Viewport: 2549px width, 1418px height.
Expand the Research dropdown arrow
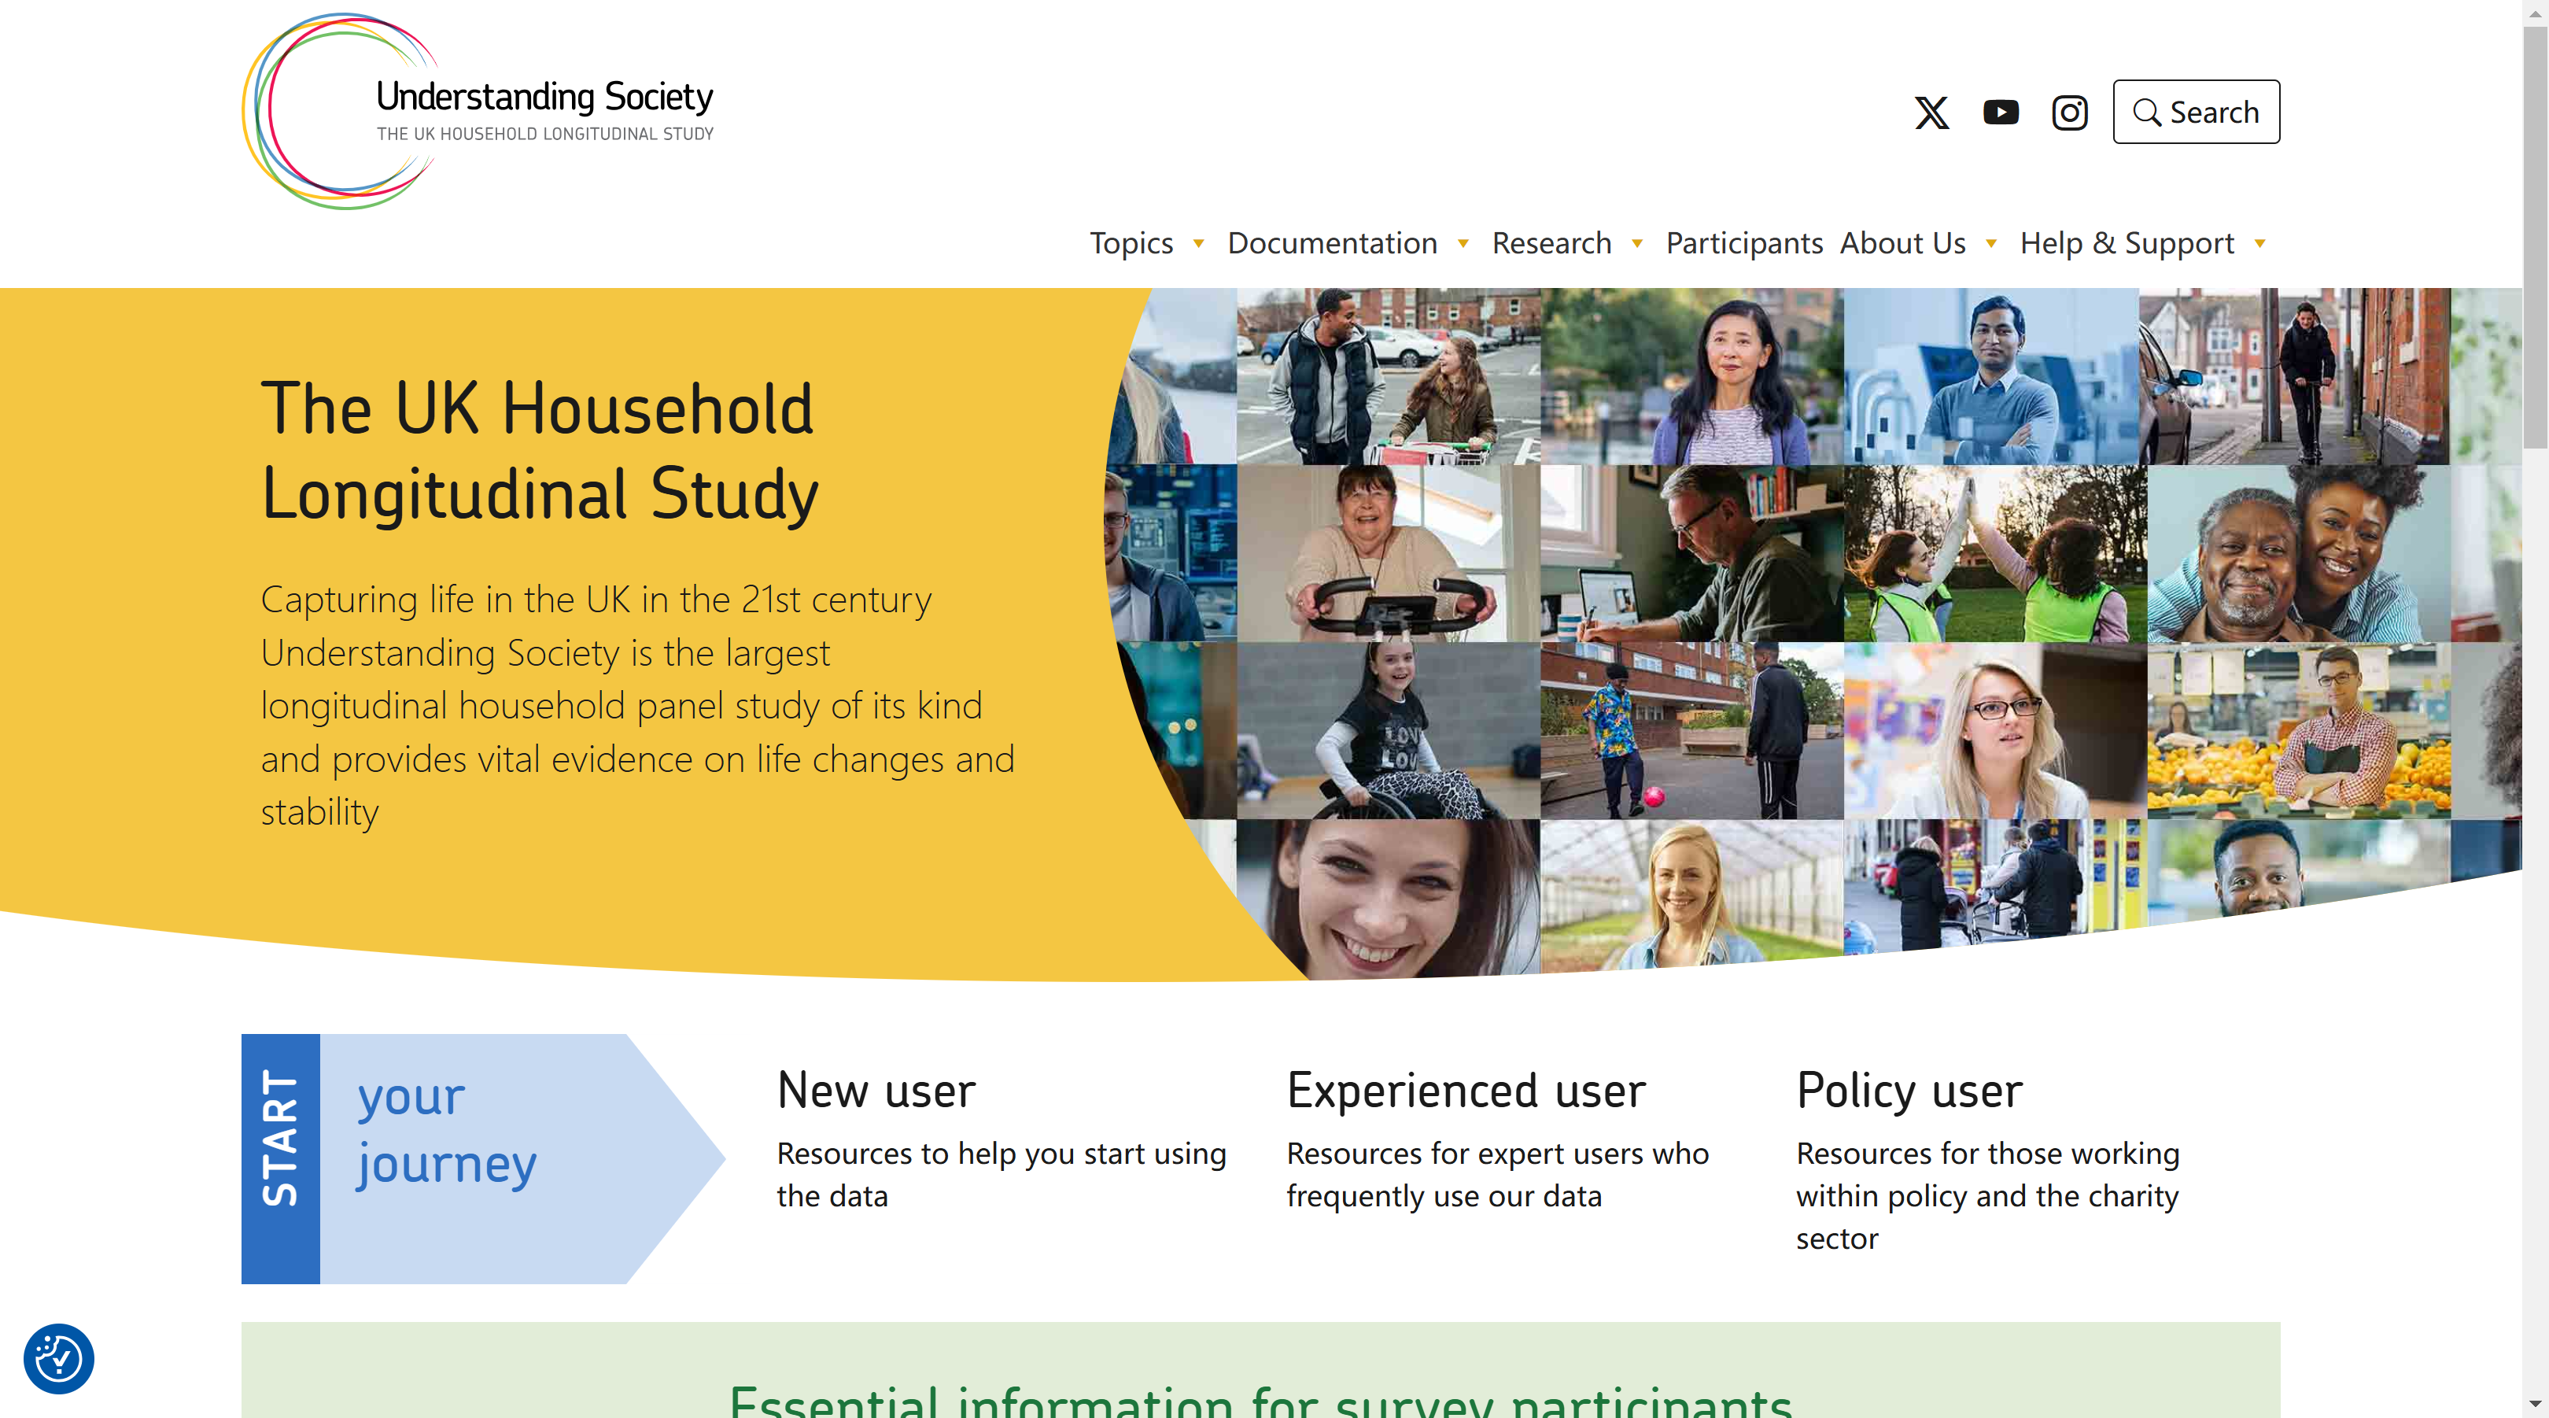tap(1636, 243)
